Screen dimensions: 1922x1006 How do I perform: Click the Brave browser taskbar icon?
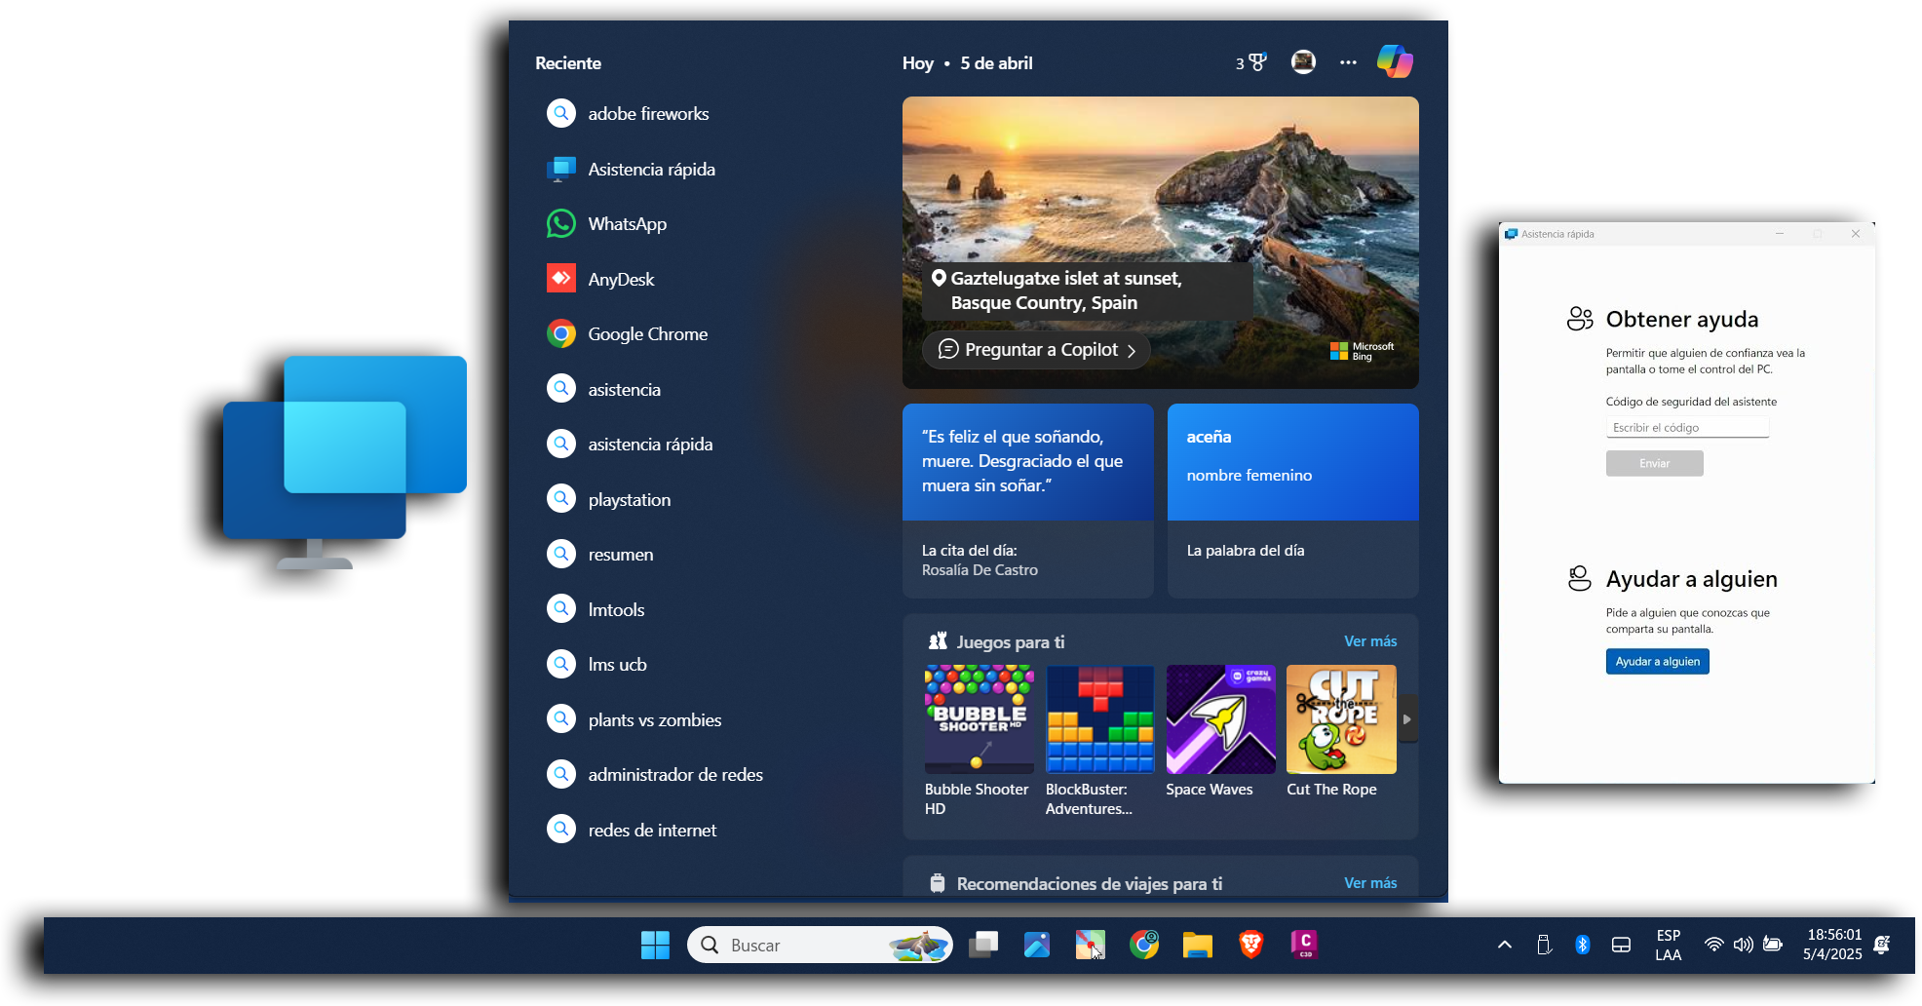pos(1250,944)
